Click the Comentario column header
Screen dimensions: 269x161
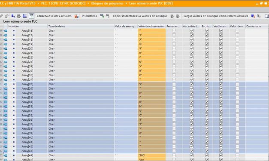coord(257,26)
